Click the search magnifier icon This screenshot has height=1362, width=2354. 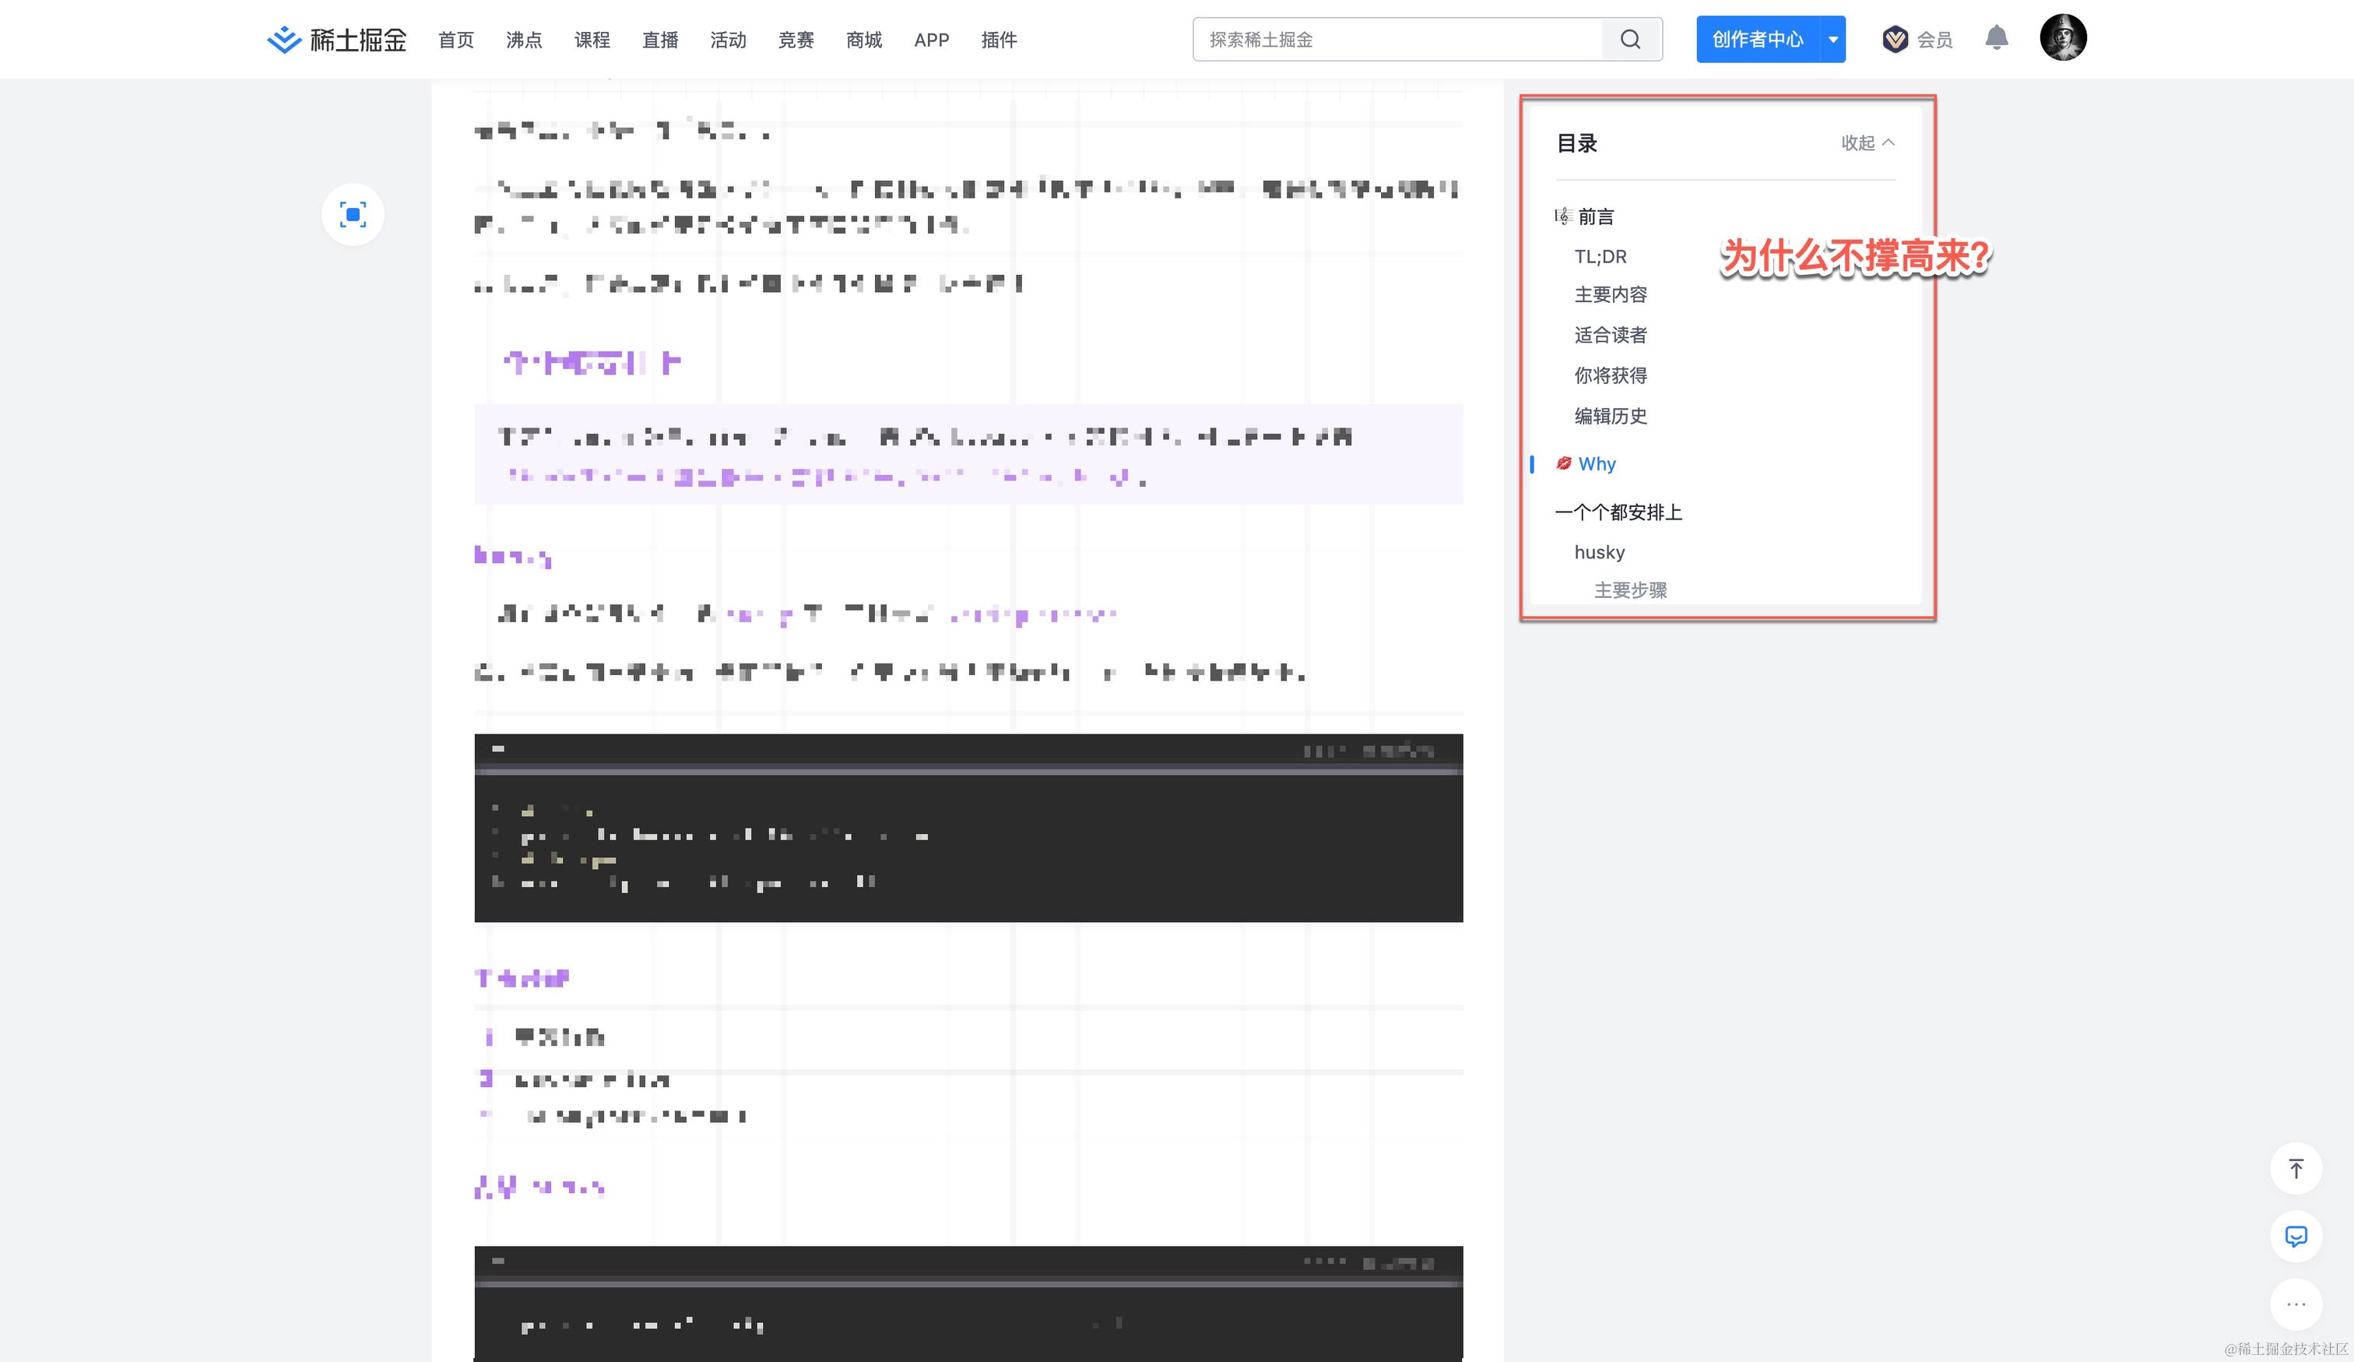tap(1630, 39)
